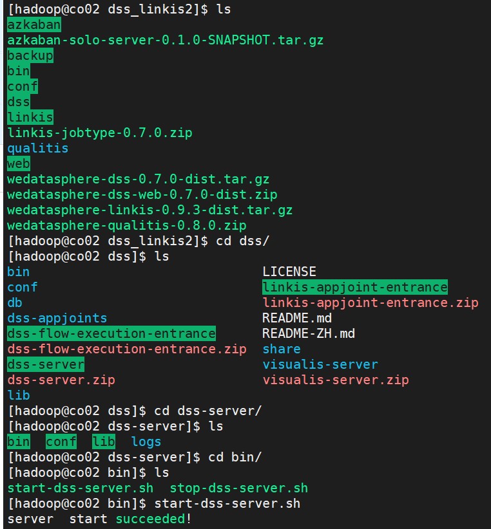Click dss-flow-execution-entrance.zip file name

click(127, 349)
